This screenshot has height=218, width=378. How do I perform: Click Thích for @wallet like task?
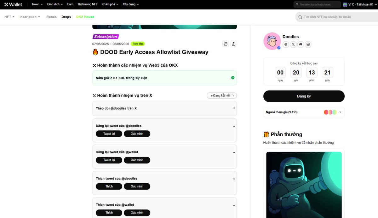109,213
